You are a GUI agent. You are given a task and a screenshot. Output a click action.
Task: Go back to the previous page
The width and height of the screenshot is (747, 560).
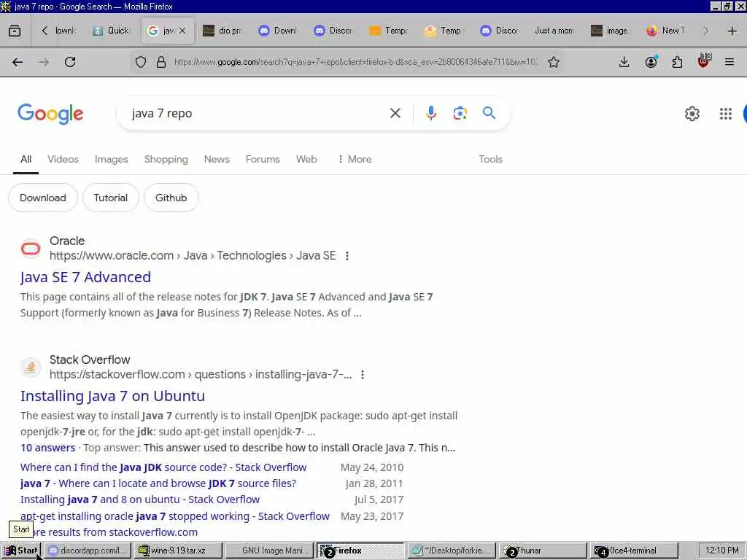(18, 62)
